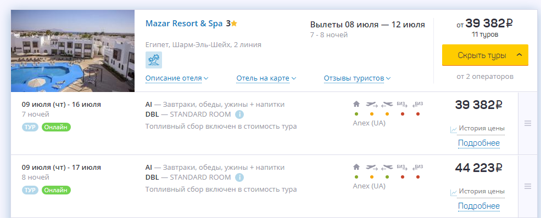Click outbound business class icon, 44 223₽ row
541x218 pixels.
[x=402, y=167]
